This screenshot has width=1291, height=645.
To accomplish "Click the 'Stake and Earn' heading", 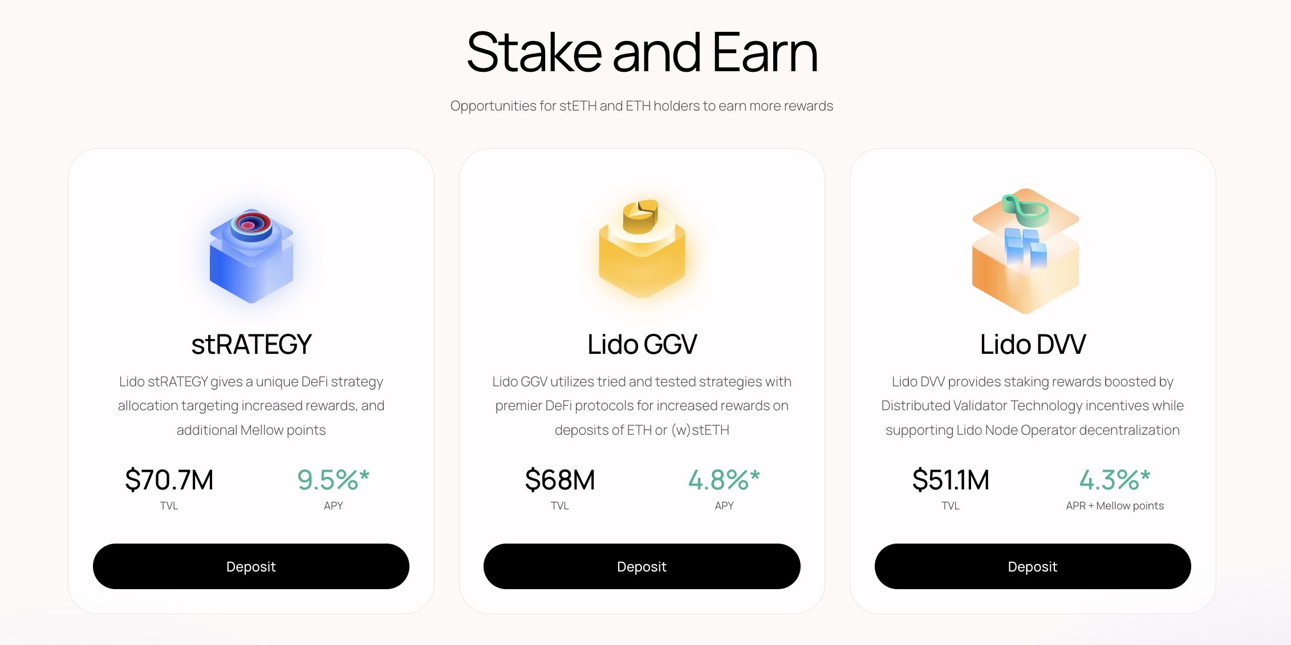I will click(642, 52).
